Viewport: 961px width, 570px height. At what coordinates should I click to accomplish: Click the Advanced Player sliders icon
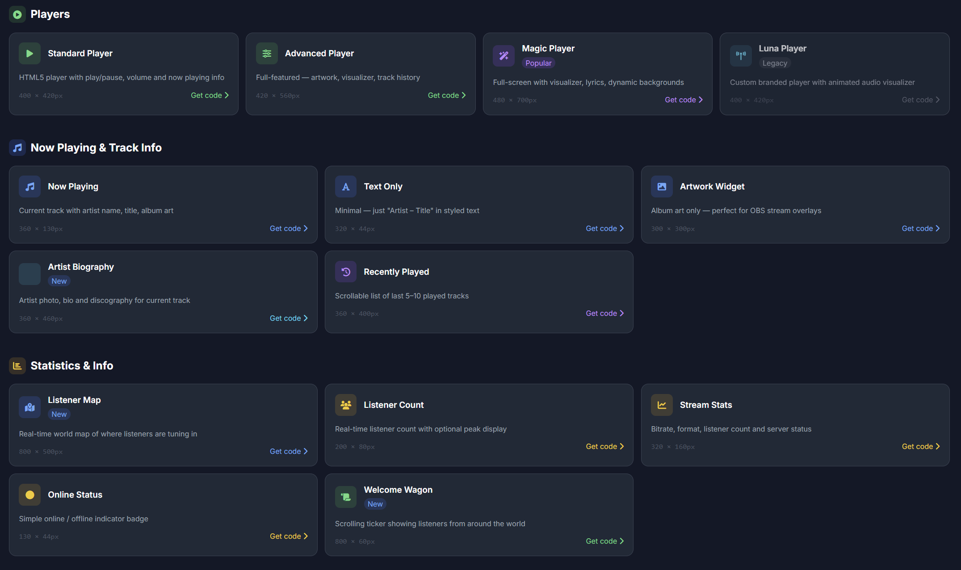coord(267,53)
